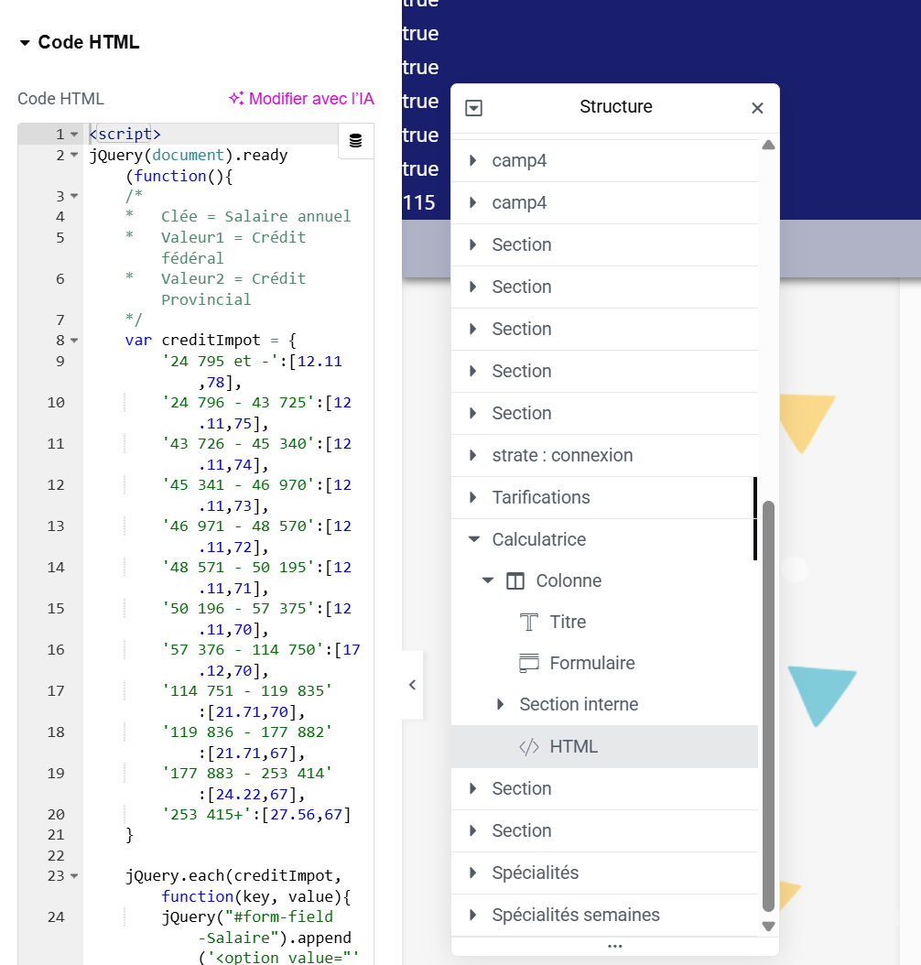
Task: Click the Structure panel scrollbar thumb
Action: click(768, 705)
